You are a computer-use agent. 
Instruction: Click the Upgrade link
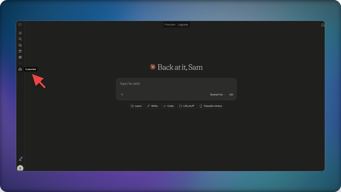pos(183,25)
